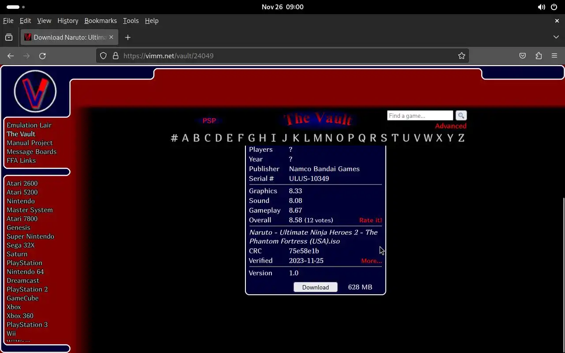Click the ISO filename Naruto Ultimate Ninja Heroes 2
Viewport: 565px width, 353px height.
313,237
